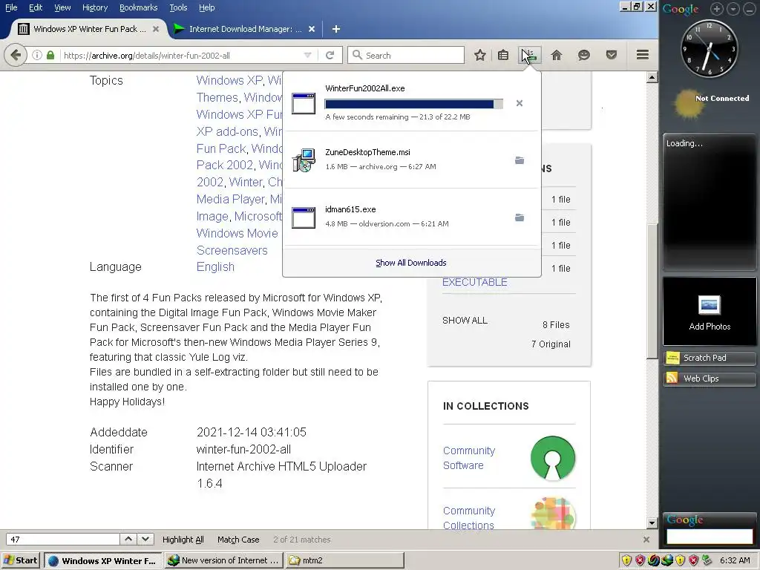The height and width of the screenshot is (570, 760).
Task: Toggle Match Case in find bar
Action: [x=238, y=540]
